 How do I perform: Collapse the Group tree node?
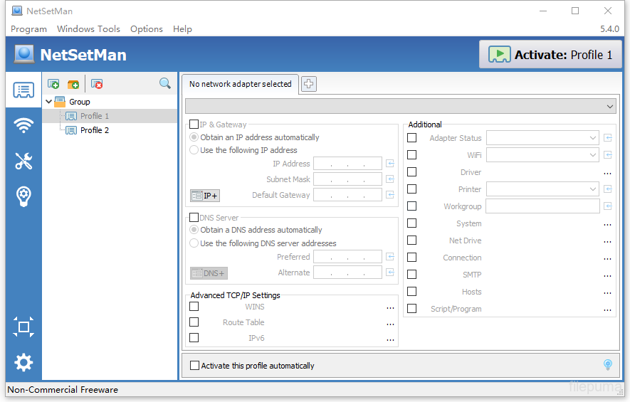pyautogui.click(x=48, y=102)
